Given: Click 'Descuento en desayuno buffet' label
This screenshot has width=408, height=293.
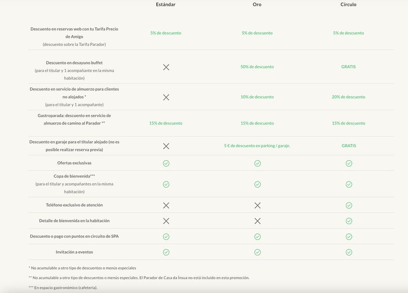Looking at the screenshot, I should [x=74, y=63].
